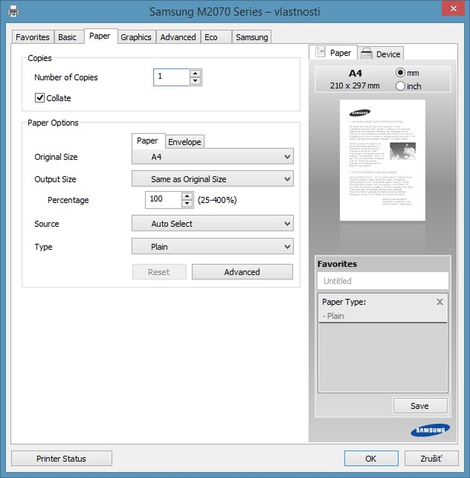Click the Untitled favorites name field
The width and height of the screenshot is (470, 478).
tap(383, 281)
